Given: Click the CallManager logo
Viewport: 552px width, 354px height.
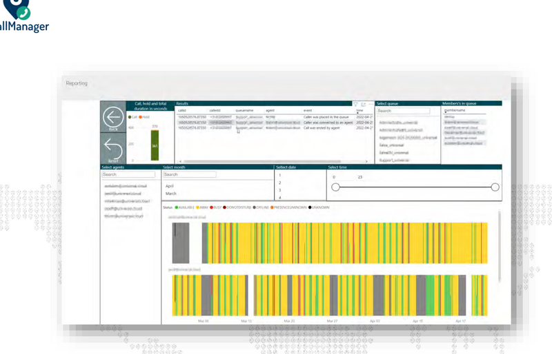Looking at the screenshot, I should pos(24,17).
